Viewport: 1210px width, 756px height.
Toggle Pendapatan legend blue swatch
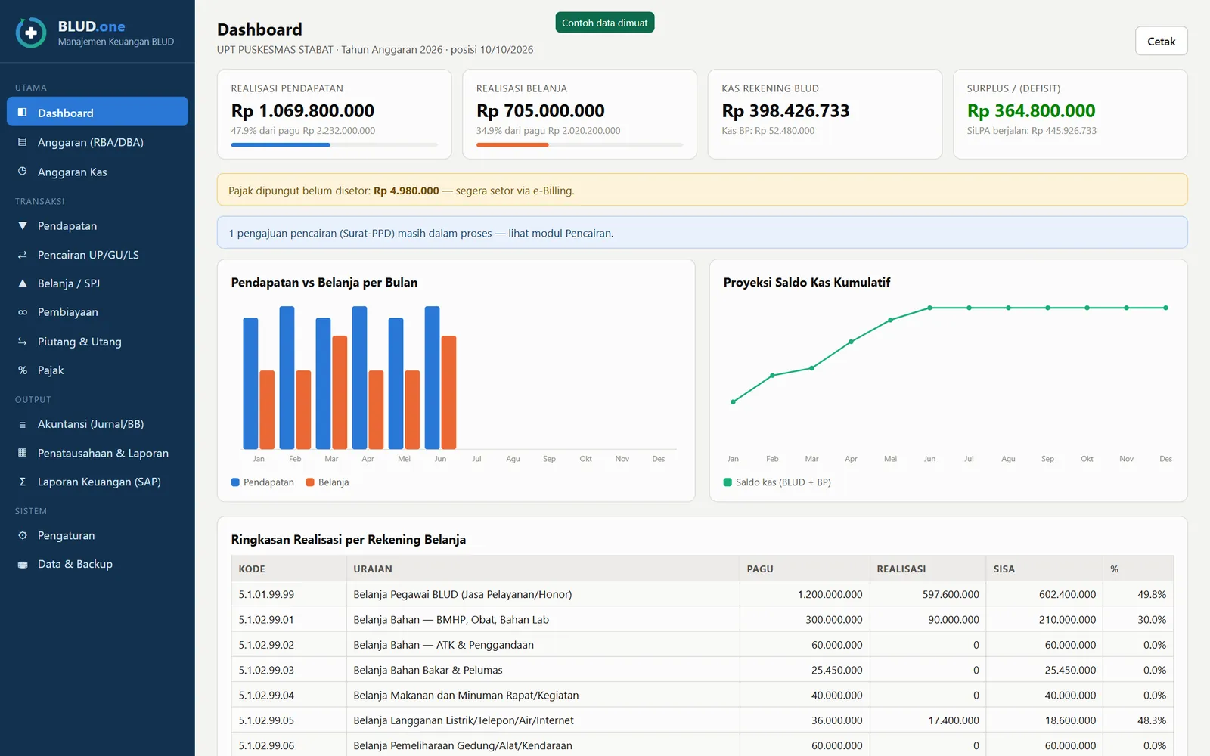[235, 482]
